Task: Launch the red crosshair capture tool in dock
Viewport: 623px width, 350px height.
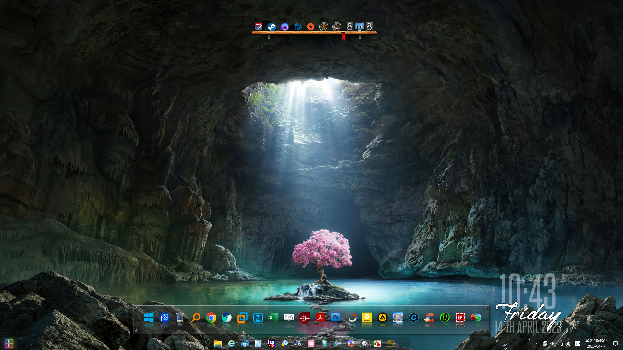Action: click(x=305, y=318)
